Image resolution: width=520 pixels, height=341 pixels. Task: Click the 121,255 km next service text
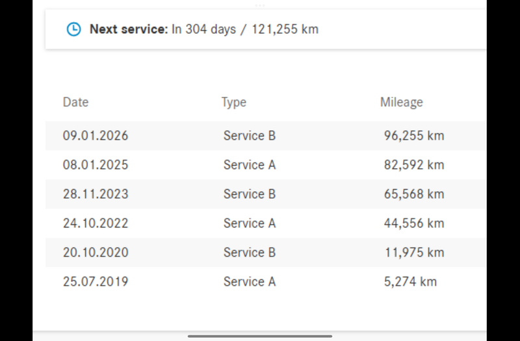click(285, 29)
